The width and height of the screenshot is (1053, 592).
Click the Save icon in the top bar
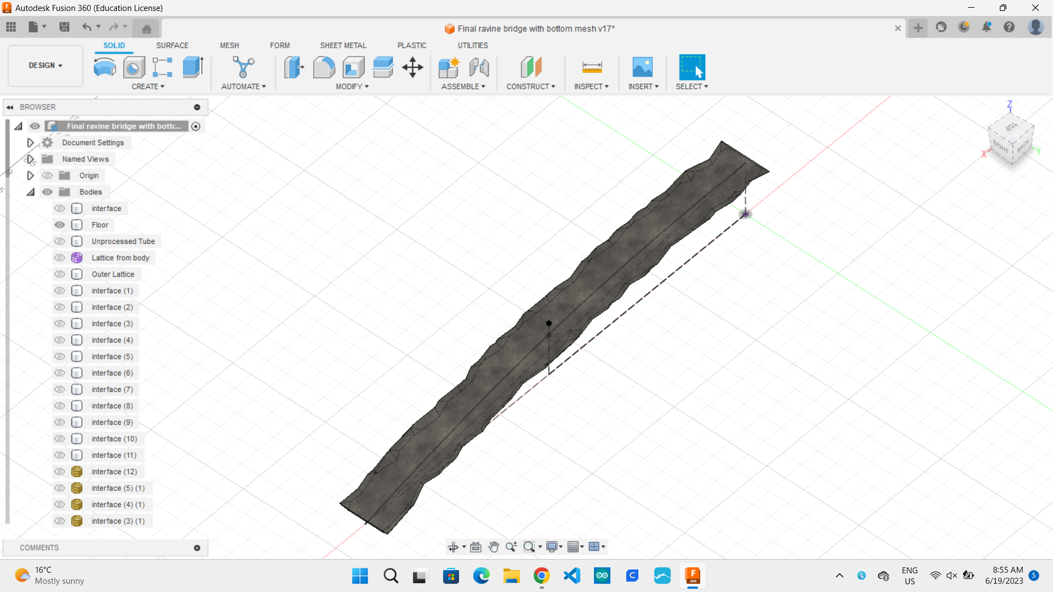tap(64, 27)
